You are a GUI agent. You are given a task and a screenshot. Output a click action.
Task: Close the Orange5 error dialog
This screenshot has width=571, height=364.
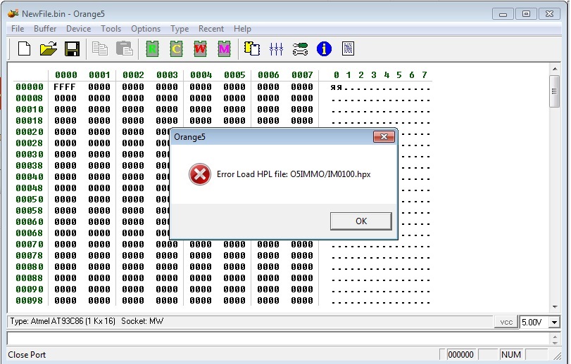click(384, 136)
